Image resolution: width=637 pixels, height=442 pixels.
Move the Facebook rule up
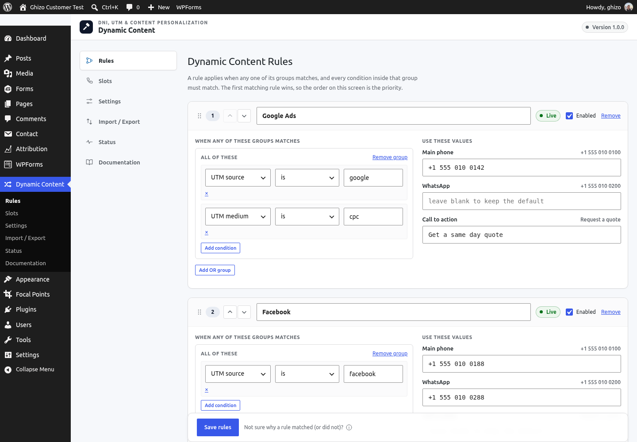pyautogui.click(x=230, y=312)
